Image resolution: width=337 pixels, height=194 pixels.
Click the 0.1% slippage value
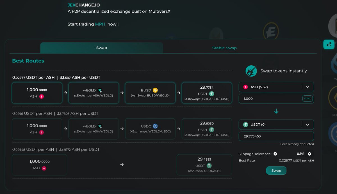pyautogui.click(x=300, y=154)
